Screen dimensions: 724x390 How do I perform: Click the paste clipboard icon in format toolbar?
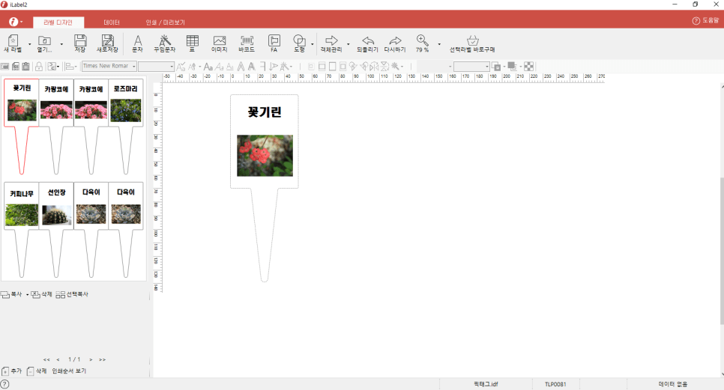25,67
